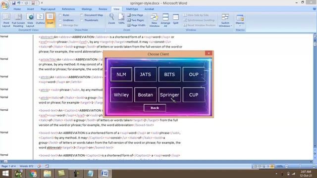317x178 pixels.
Task: Show hidden system tray icons
Action: 276,174
